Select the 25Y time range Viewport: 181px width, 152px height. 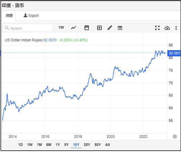(x=87, y=145)
